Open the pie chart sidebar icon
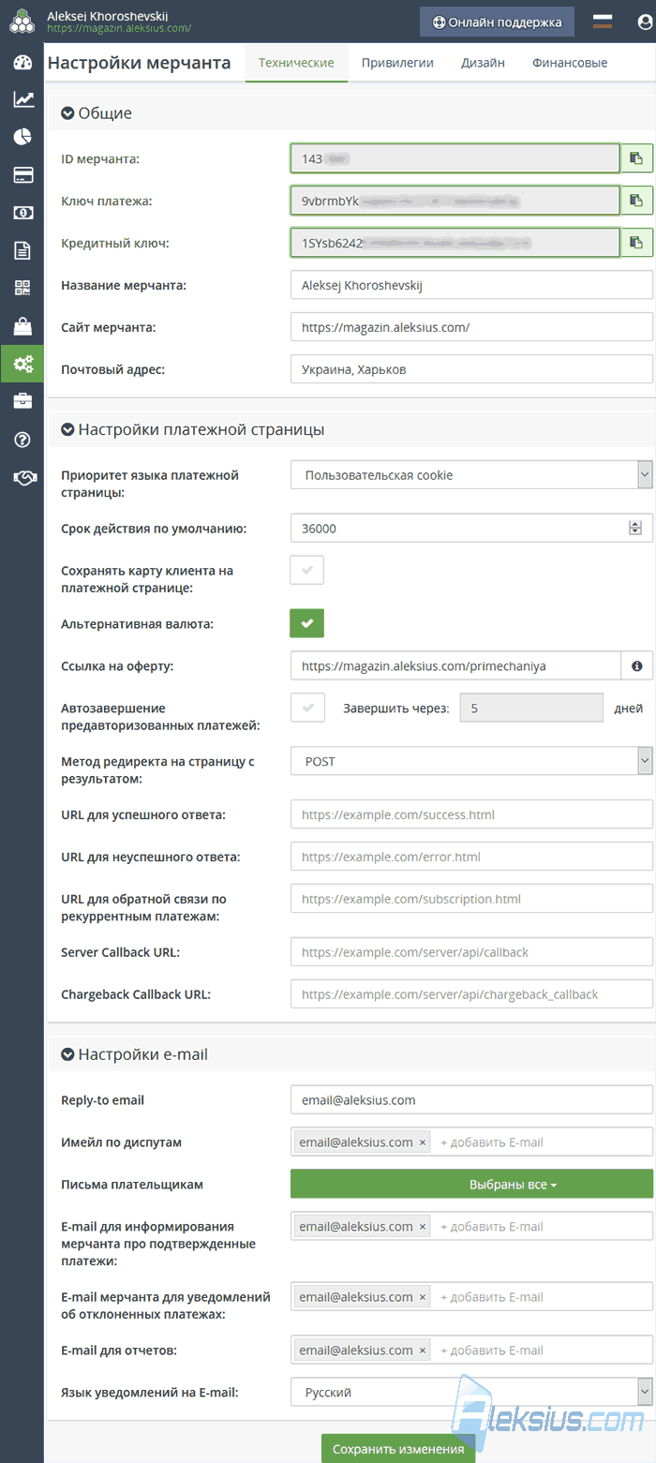This screenshot has width=656, height=1463. [x=22, y=137]
